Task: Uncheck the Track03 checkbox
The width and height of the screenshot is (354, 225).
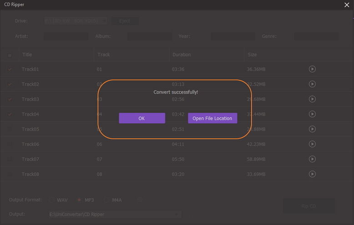Action: click(x=10, y=99)
